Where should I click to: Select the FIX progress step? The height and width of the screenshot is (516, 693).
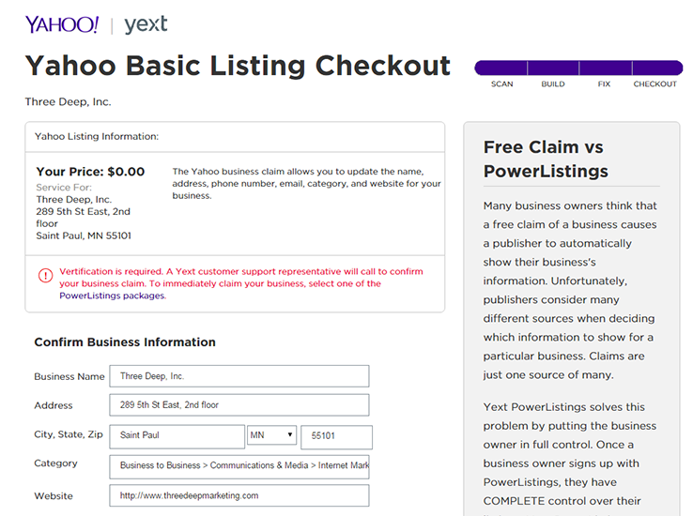[x=604, y=84]
